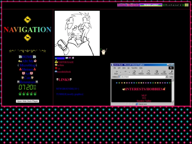Open the File menu in Internet Explorer

coord(114,68)
